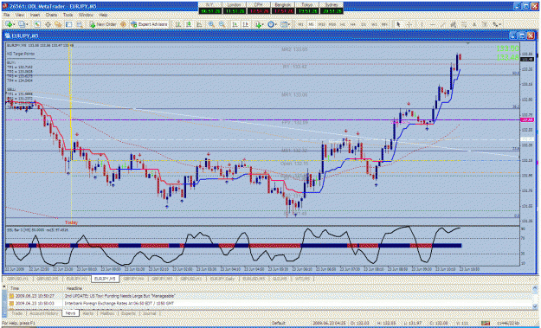The image size is (541, 328).
Task: Select the M30 timeframe button
Action: [332, 24]
